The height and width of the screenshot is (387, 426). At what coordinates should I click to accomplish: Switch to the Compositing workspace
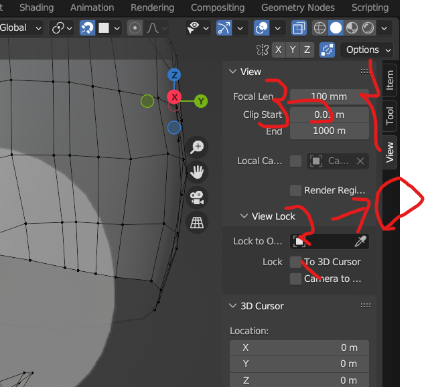tap(218, 7)
